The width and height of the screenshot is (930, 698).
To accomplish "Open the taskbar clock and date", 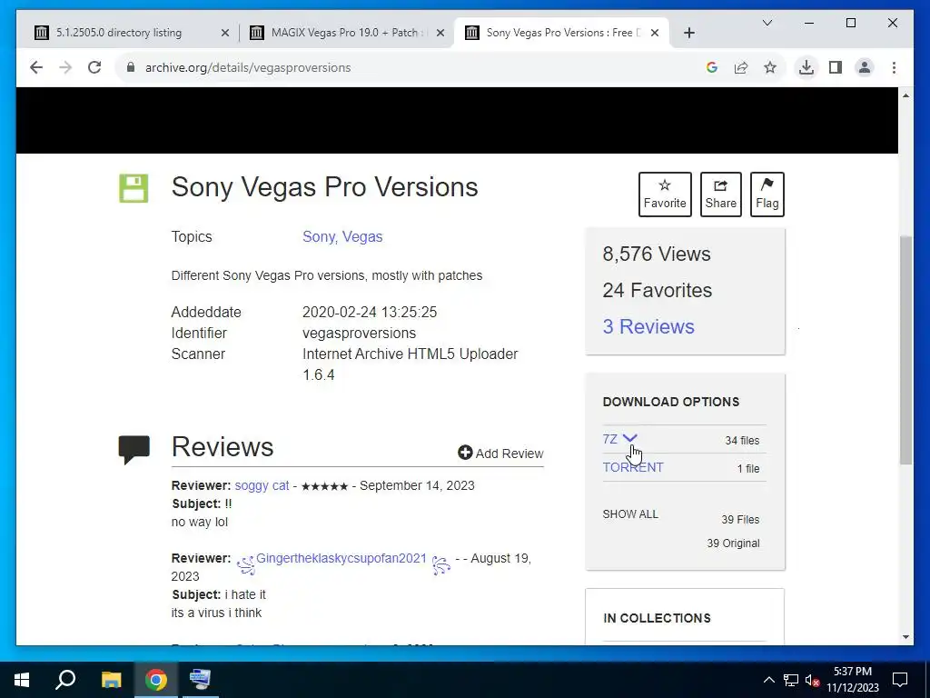I will click(x=853, y=680).
